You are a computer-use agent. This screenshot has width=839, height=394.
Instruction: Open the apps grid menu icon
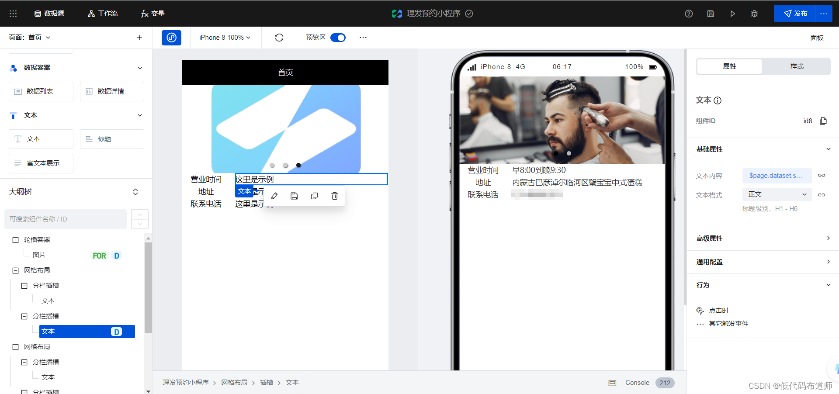pyautogui.click(x=13, y=14)
